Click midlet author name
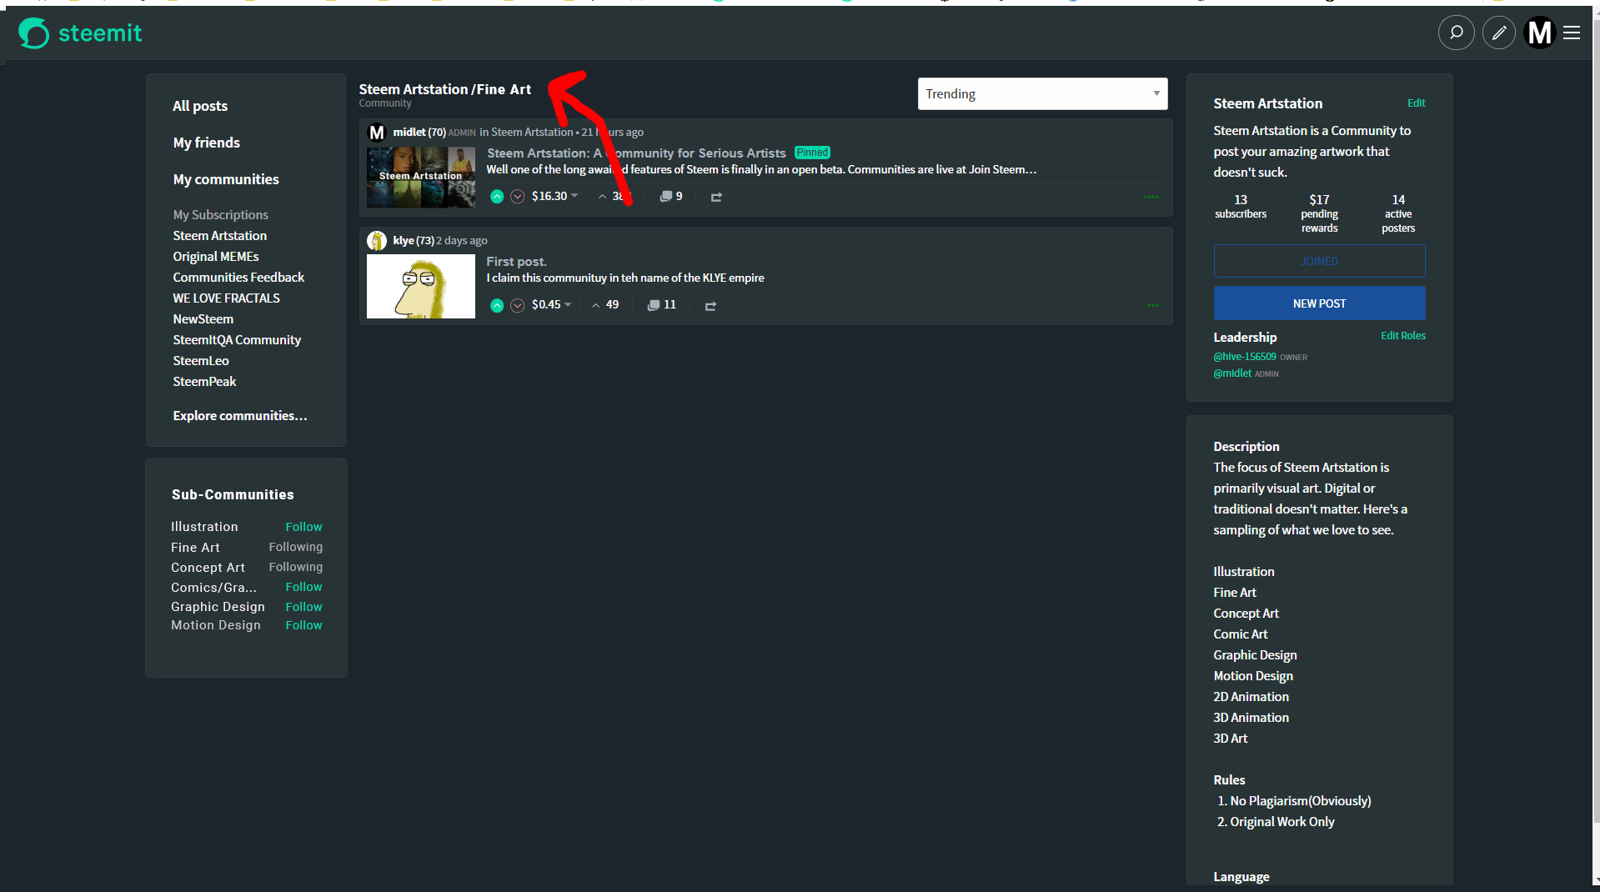This screenshot has height=892, width=1600. click(409, 133)
